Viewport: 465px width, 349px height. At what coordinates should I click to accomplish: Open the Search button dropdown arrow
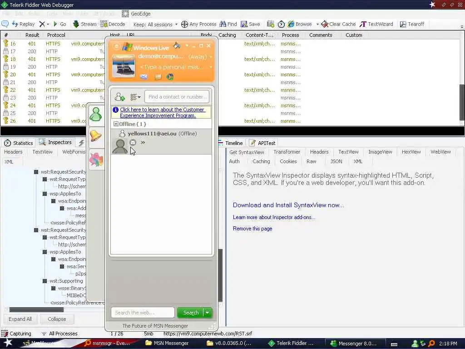click(208, 313)
